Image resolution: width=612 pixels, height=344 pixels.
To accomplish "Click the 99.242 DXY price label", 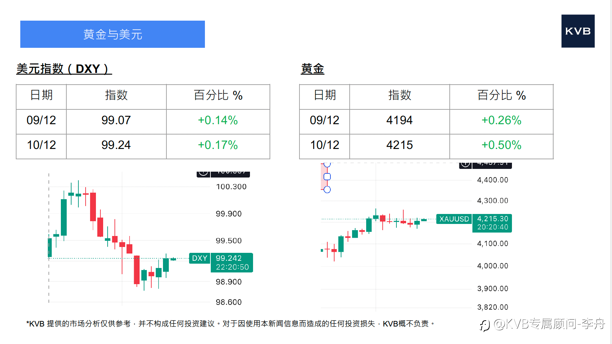I will 229,258.
